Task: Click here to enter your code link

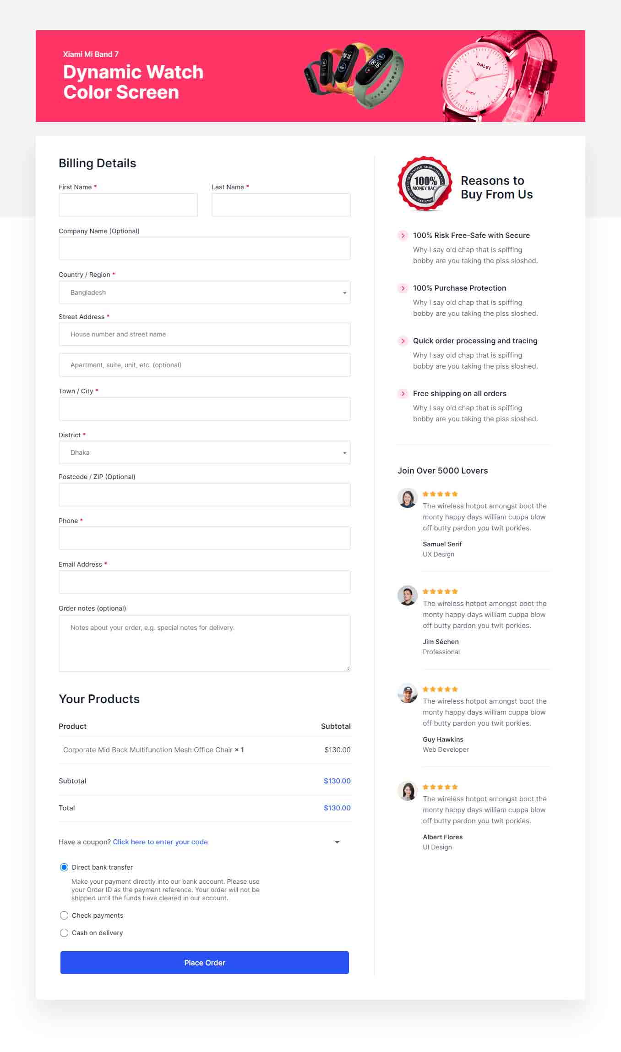Action: click(160, 842)
